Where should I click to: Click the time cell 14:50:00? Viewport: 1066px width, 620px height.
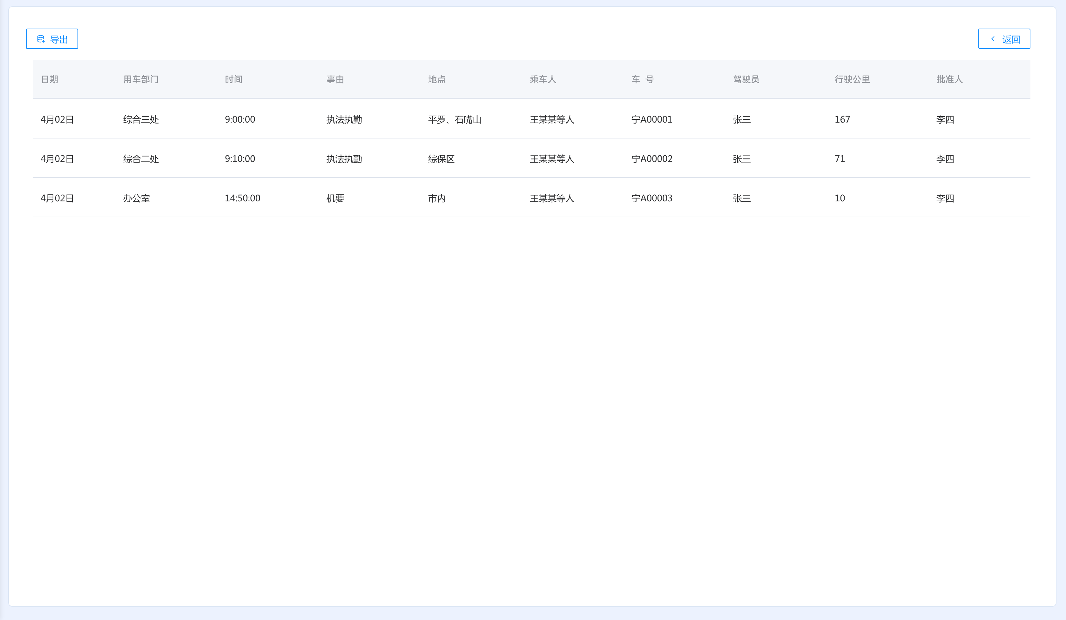point(242,198)
